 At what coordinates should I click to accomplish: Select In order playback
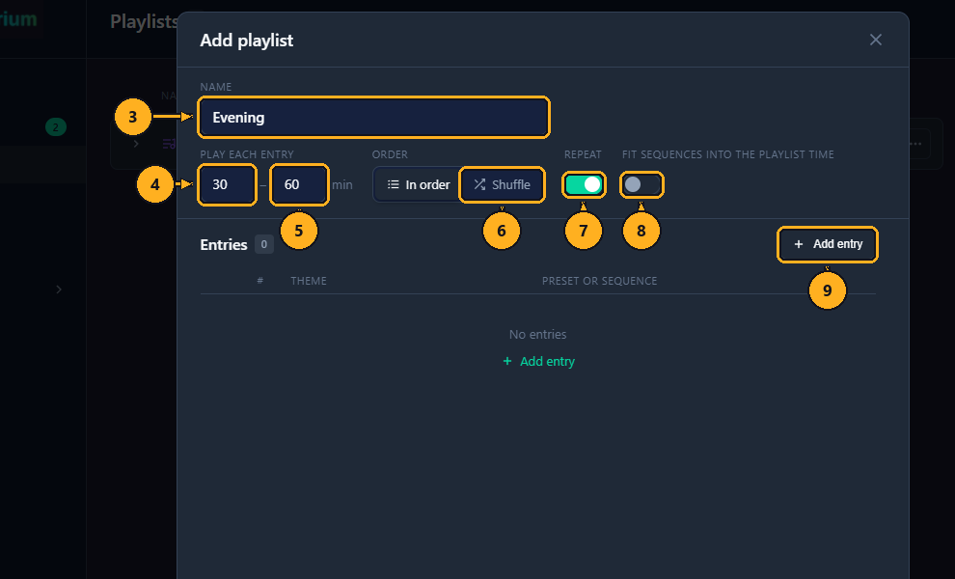419,184
